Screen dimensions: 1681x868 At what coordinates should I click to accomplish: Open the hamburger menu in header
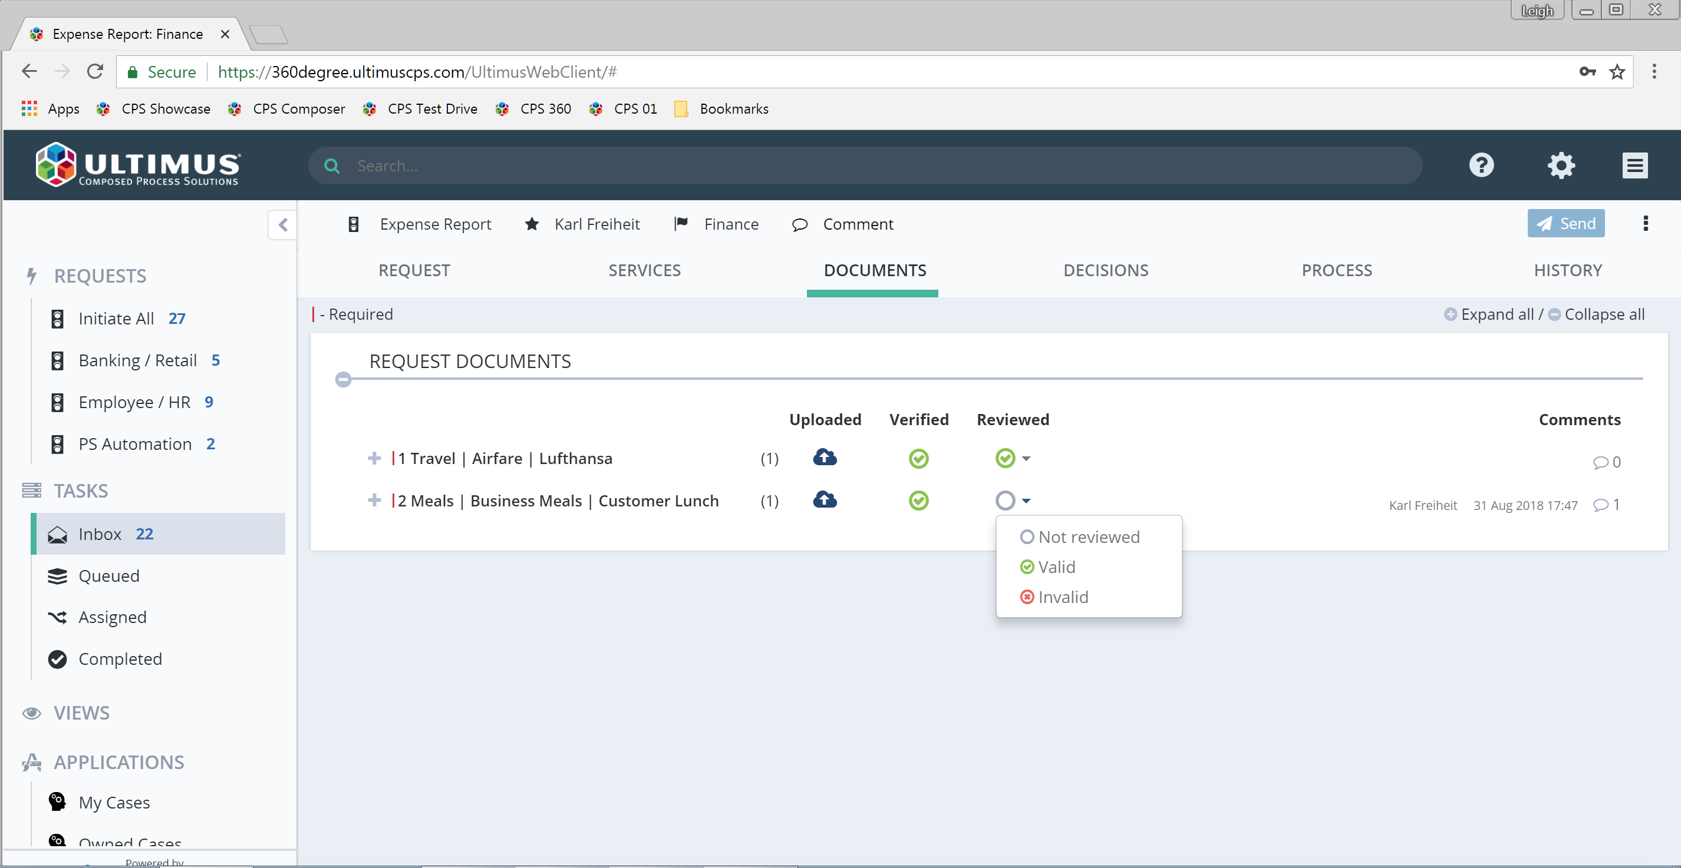tap(1634, 165)
